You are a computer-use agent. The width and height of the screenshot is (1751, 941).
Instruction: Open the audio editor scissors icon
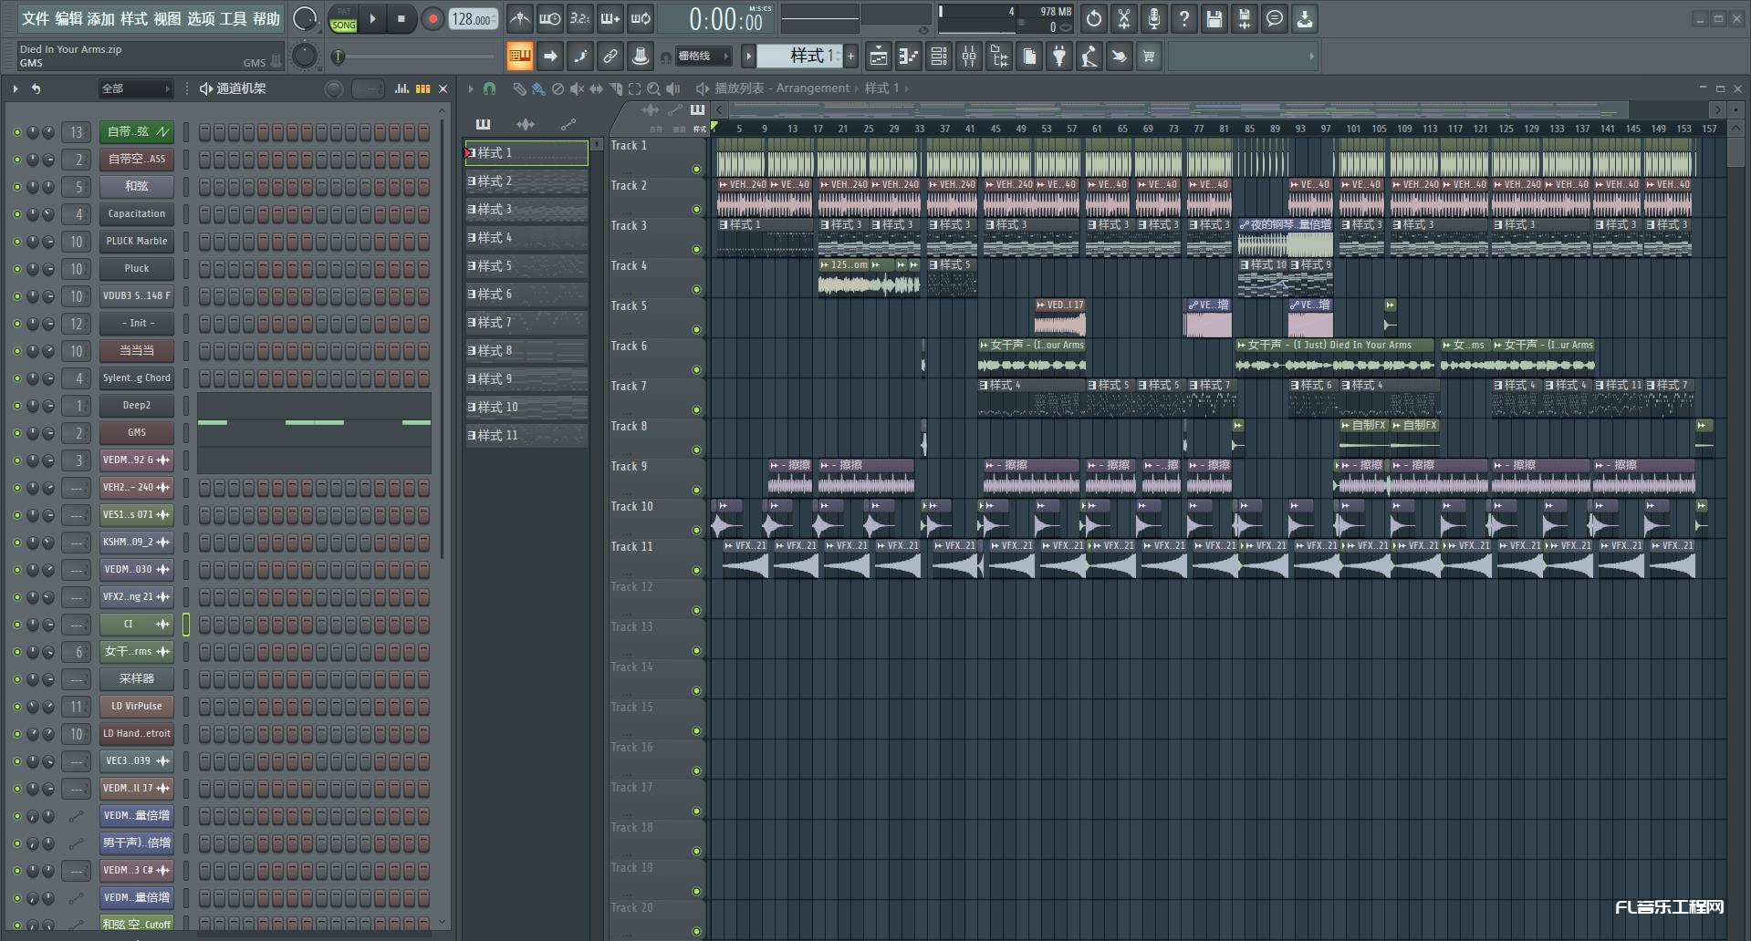[x=1124, y=18]
